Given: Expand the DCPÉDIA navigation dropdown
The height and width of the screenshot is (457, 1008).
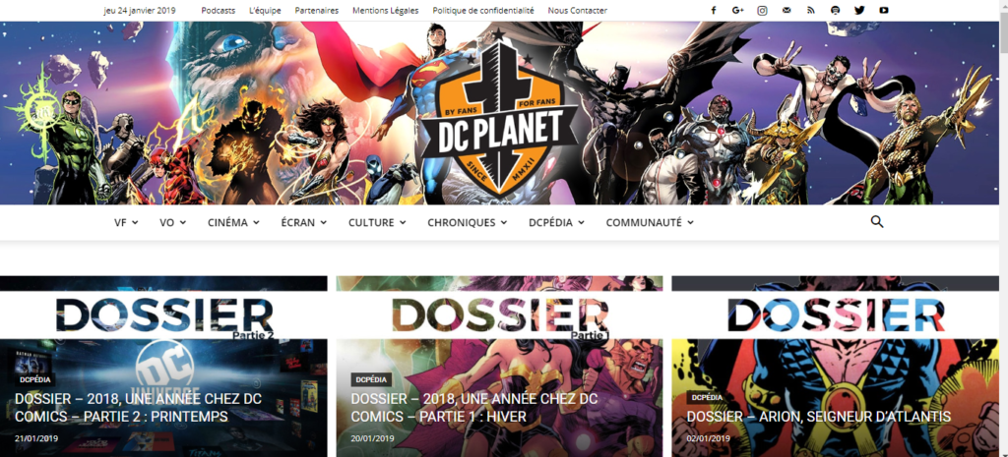Looking at the screenshot, I should (x=556, y=223).
